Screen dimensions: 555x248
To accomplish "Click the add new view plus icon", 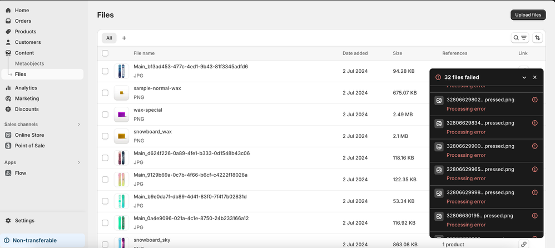I will pos(124,38).
